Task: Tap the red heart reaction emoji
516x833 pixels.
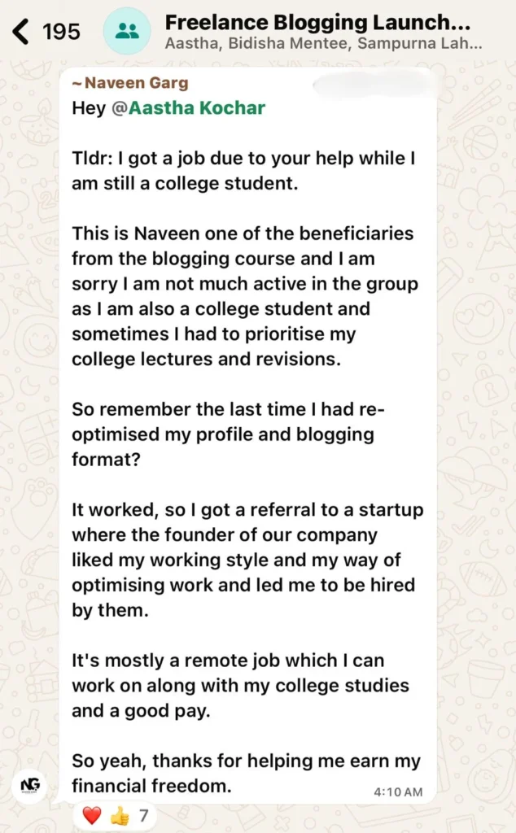Action: click(92, 815)
